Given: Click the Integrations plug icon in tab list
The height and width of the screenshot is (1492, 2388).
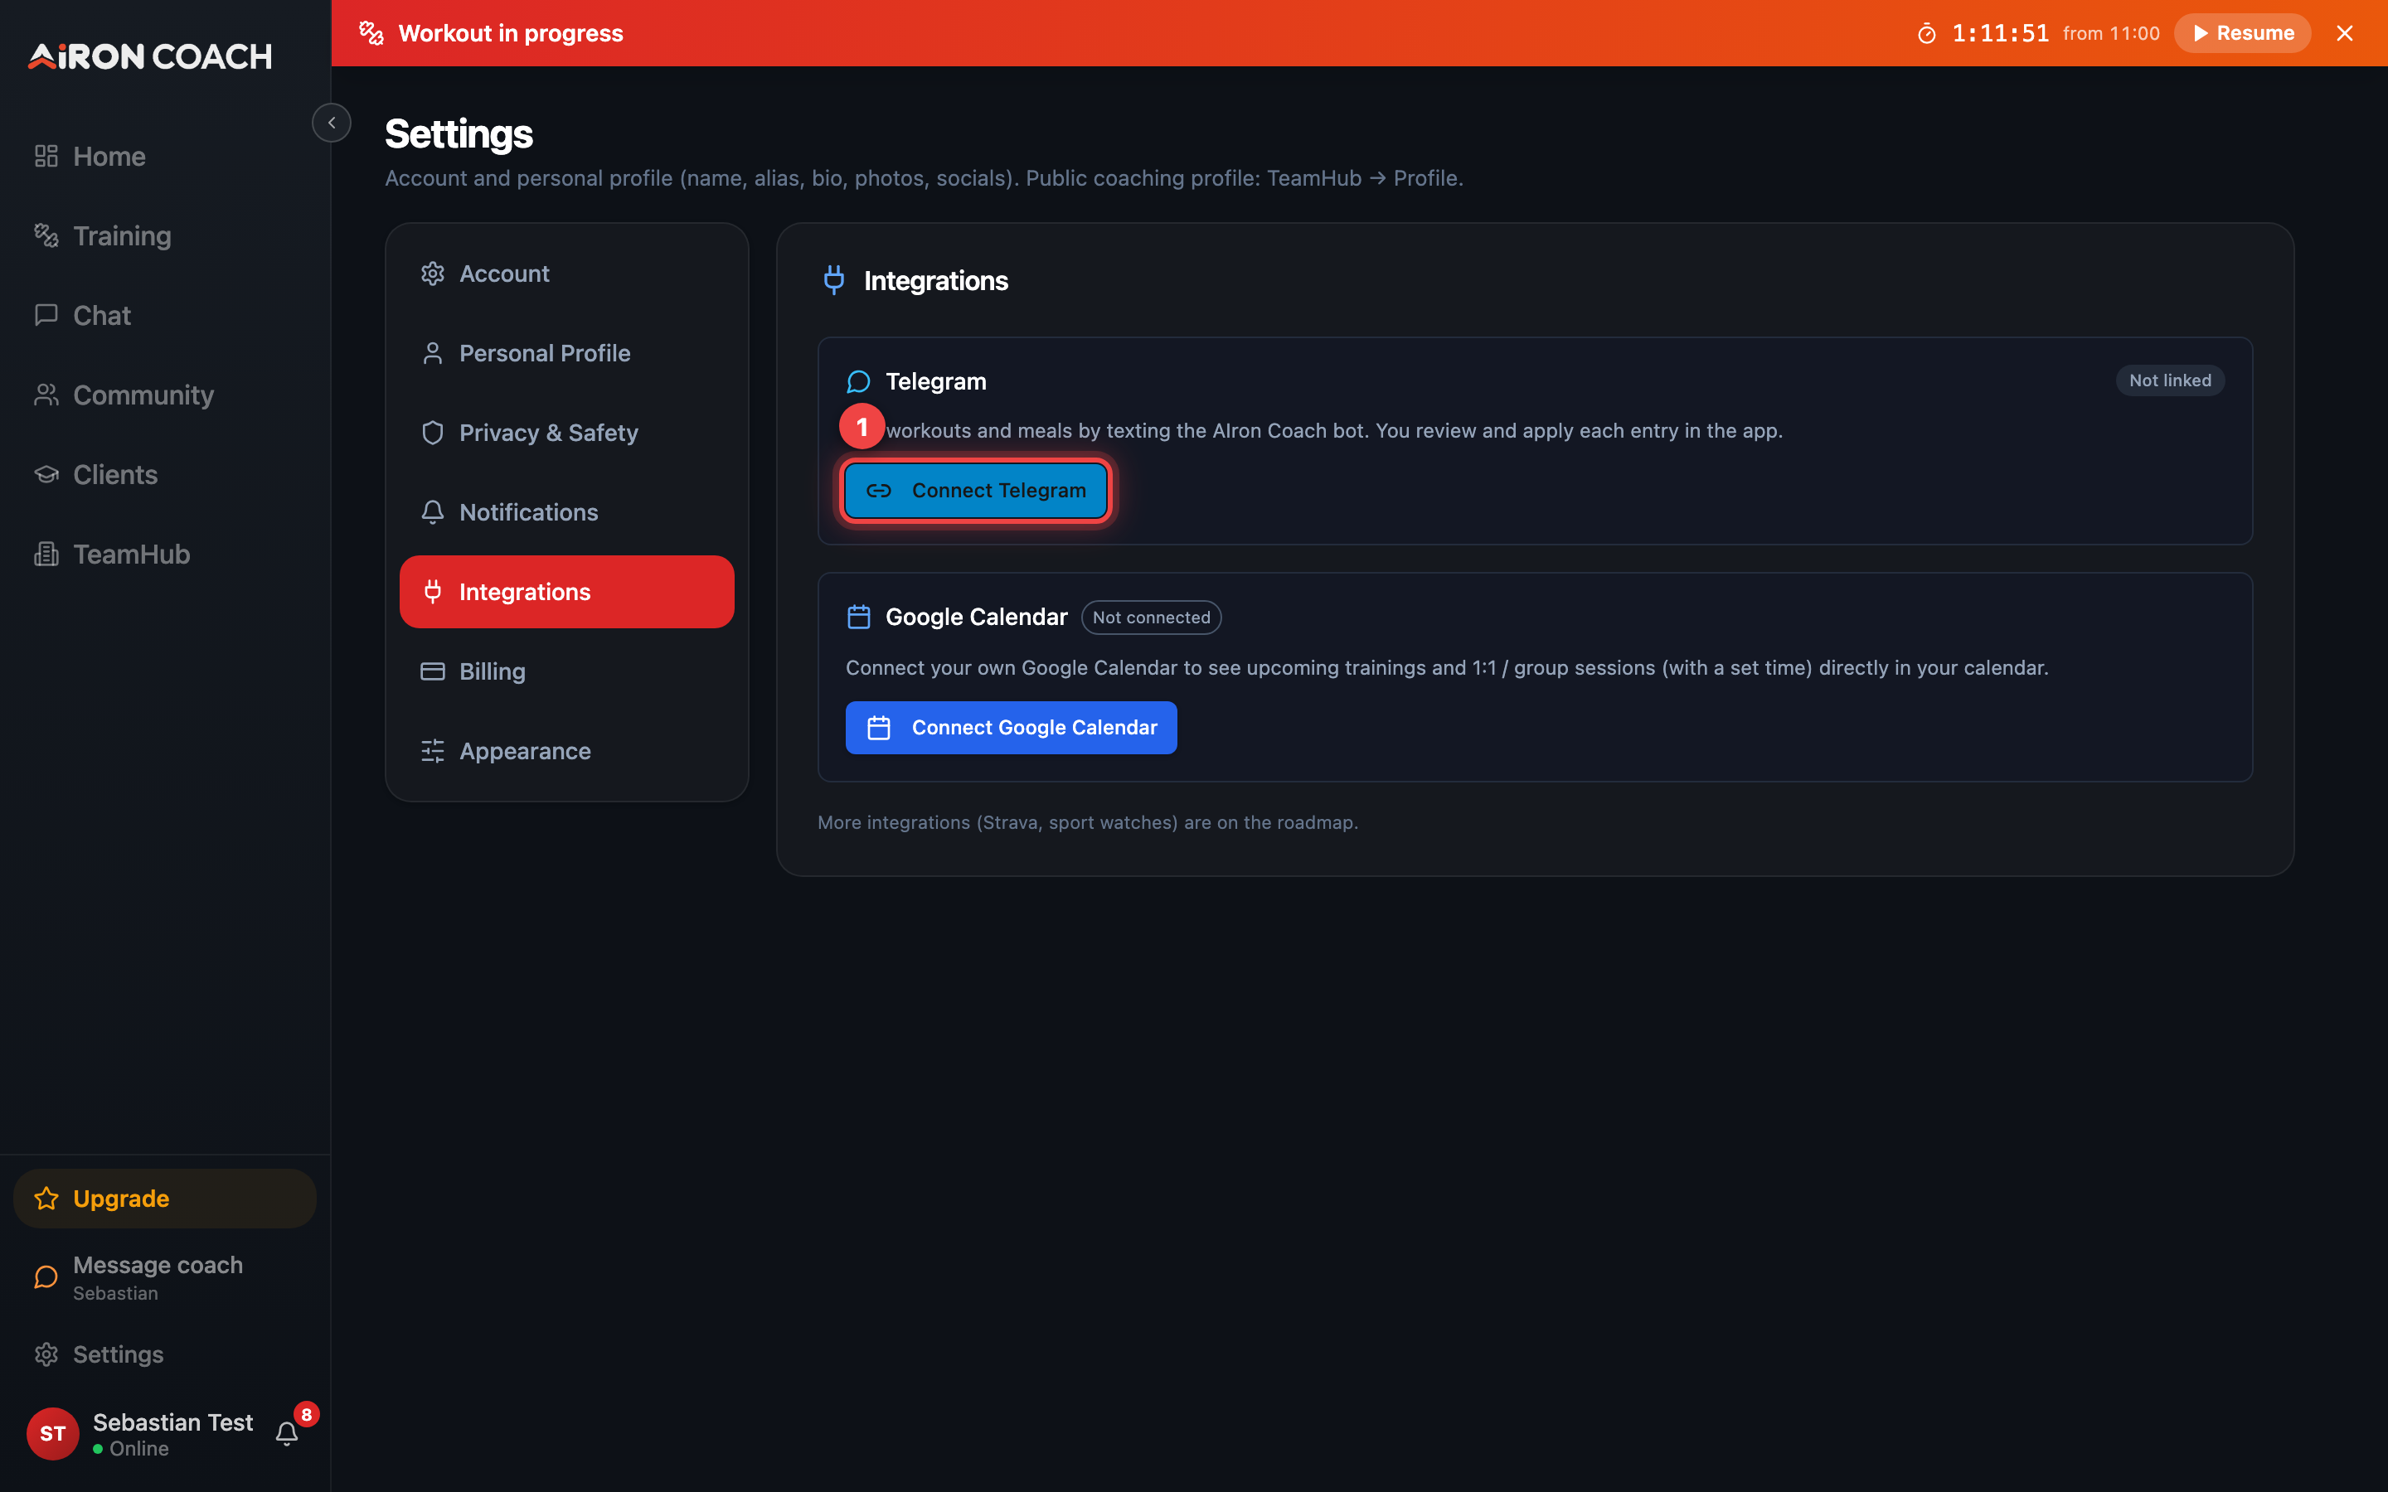Looking at the screenshot, I should [x=432, y=592].
